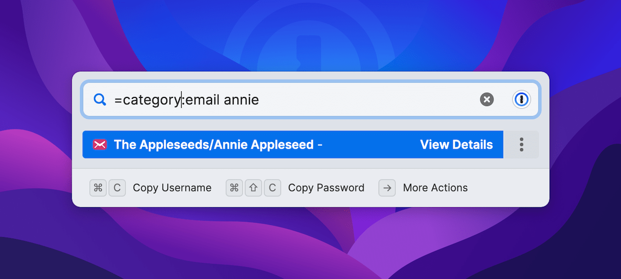Image resolution: width=621 pixels, height=279 pixels.
Task: Click the C key icon beside Copy Username
Action: point(117,188)
